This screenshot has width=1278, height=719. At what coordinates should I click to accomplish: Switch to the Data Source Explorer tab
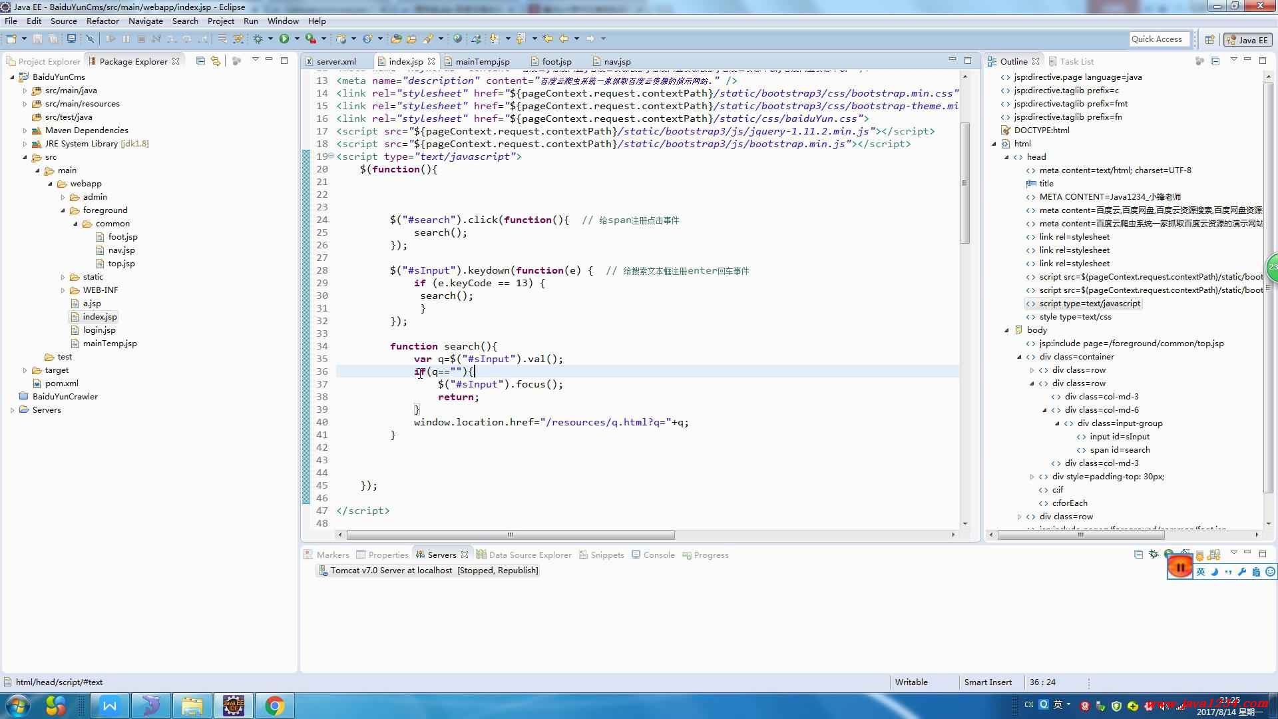(x=524, y=555)
